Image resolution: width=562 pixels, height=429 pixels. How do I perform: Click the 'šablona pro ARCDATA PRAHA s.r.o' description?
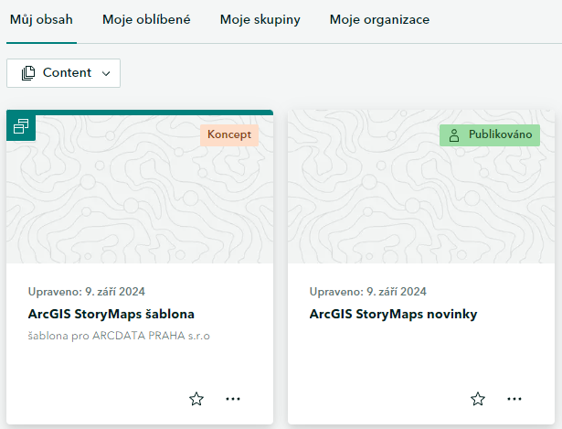(x=119, y=336)
